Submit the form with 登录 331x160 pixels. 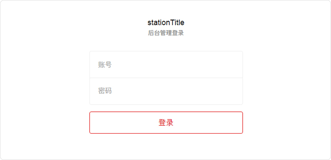click(x=166, y=123)
